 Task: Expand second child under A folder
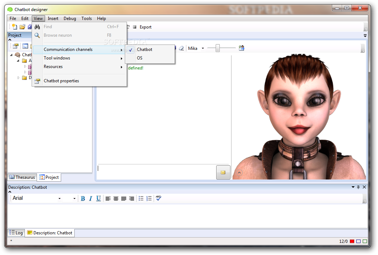(x=25, y=72)
